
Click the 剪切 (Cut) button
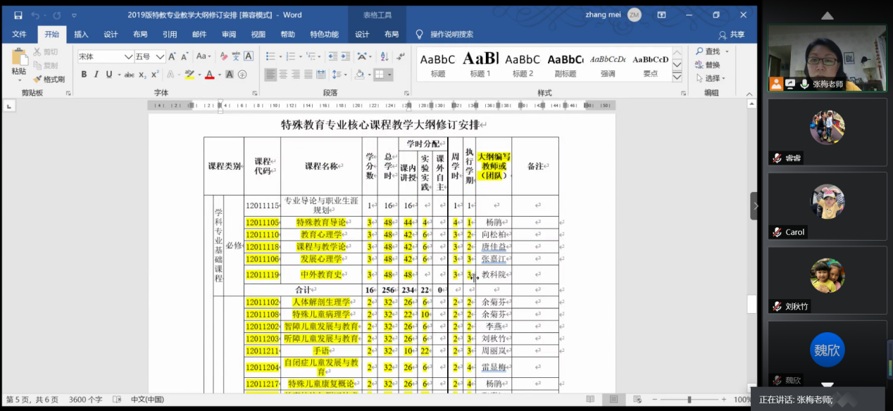coord(45,52)
